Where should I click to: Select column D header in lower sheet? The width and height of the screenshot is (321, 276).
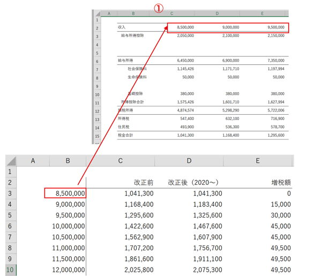pyautogui.click(x=189, y=161)
